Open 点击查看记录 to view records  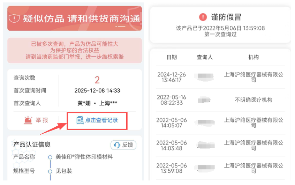pyautogui.click(x=97, y=120)
